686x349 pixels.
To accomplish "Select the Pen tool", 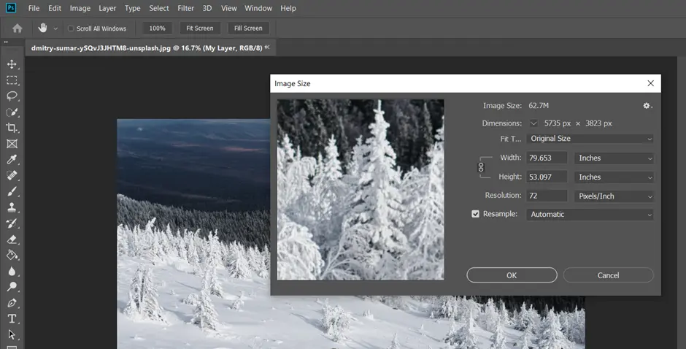I will click(x=12, y=302).
